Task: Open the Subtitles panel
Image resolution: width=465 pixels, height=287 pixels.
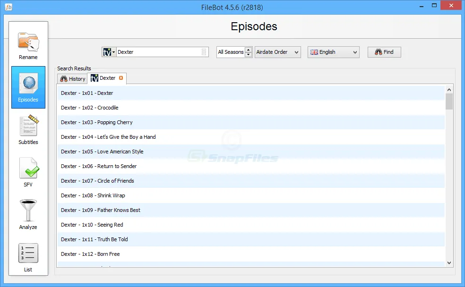Action: (28, 130)
